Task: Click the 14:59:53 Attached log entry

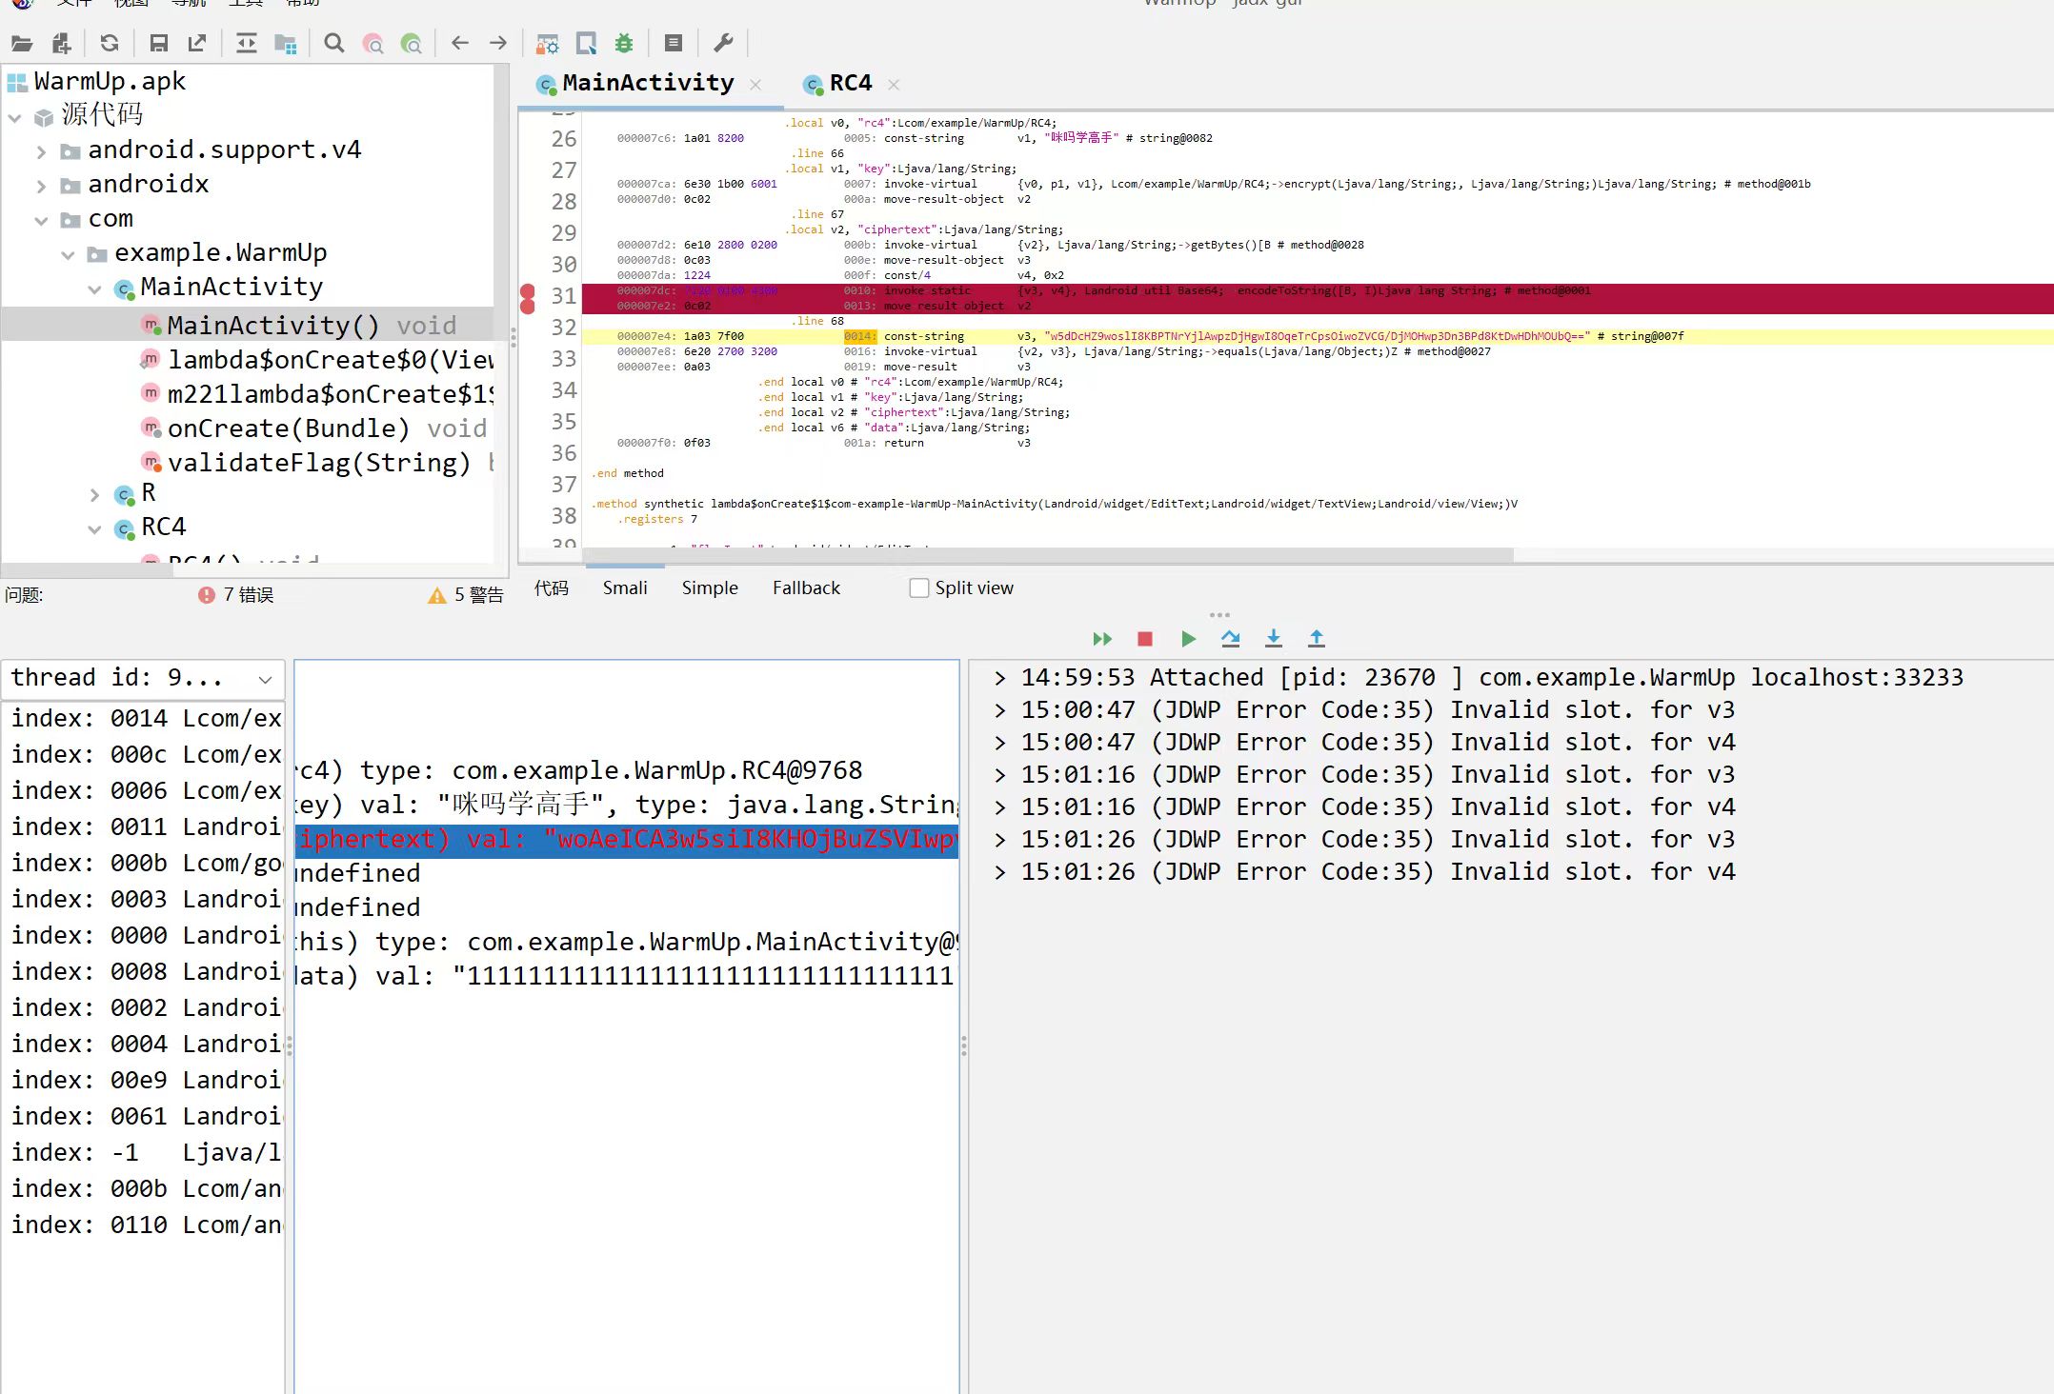Action: 1478,677
